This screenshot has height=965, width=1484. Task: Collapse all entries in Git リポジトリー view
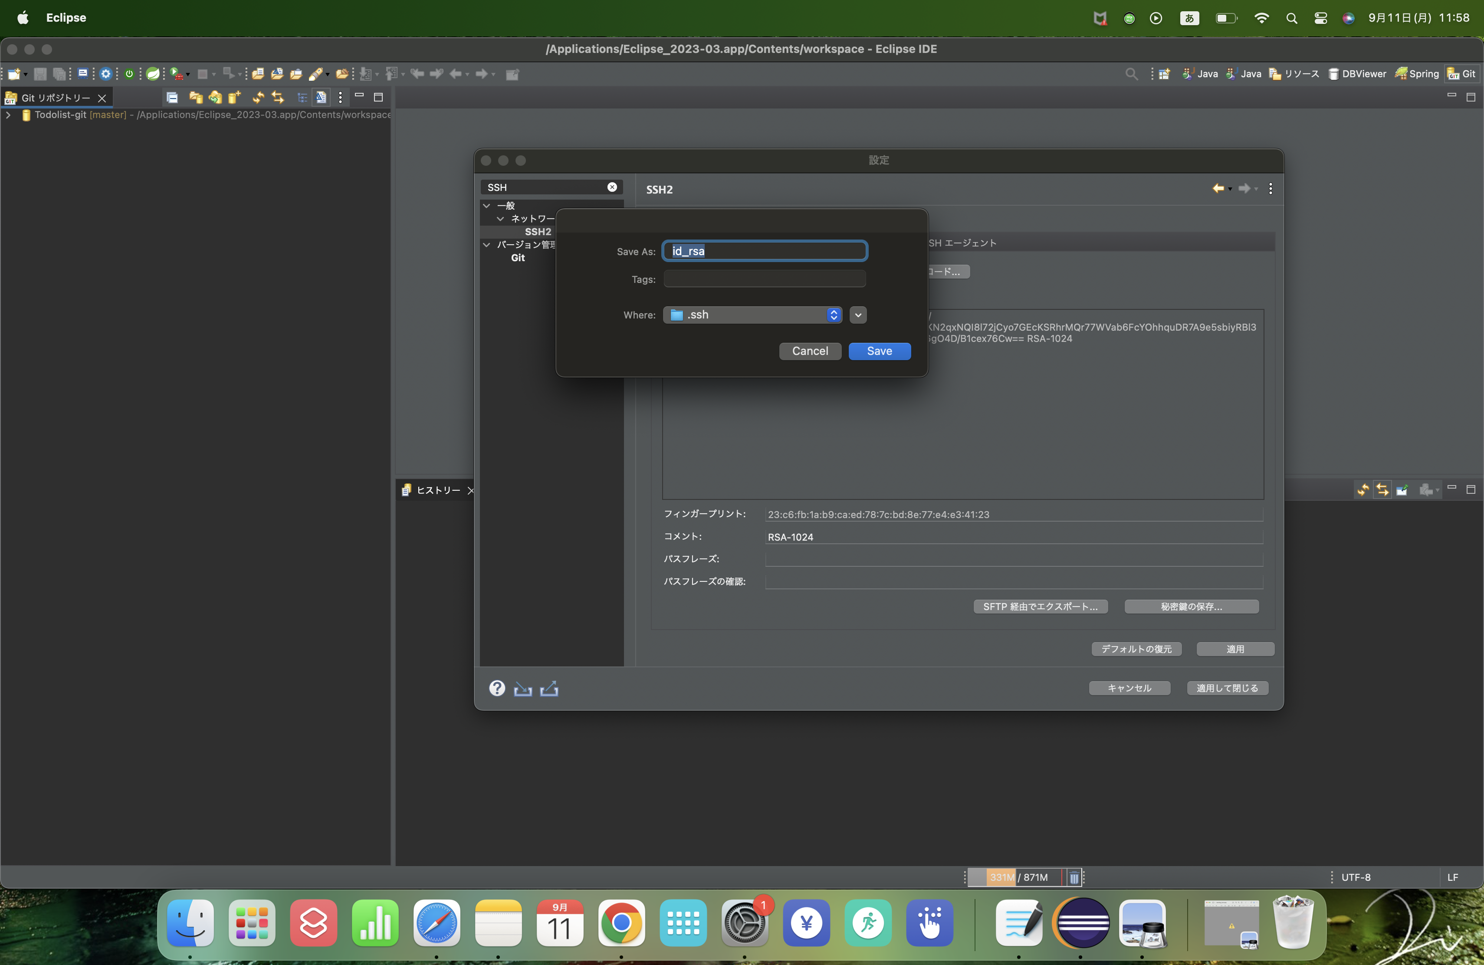172,98
